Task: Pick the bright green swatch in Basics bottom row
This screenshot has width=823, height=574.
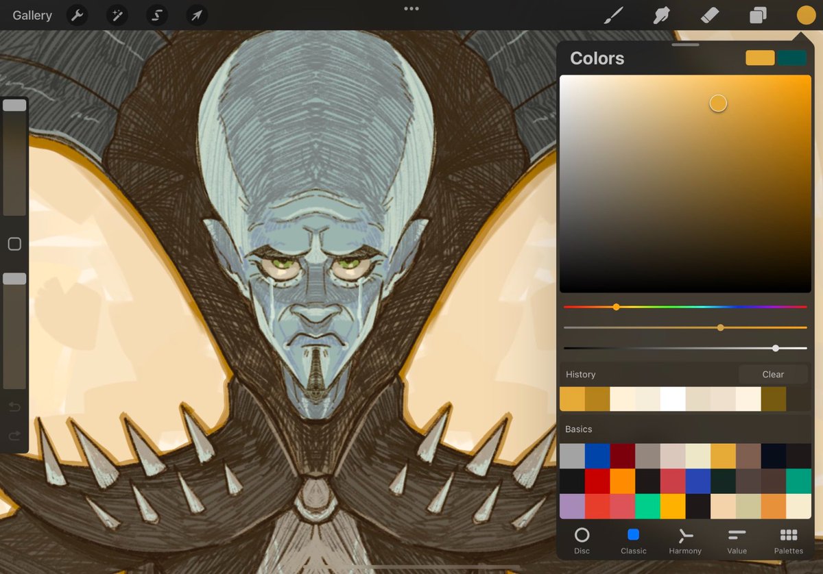Action: coord(648,506)
